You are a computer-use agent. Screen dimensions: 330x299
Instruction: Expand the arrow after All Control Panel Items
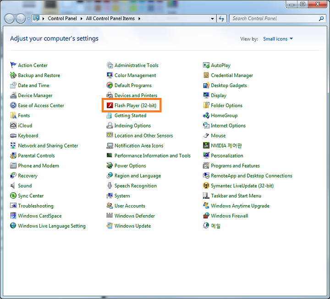coord(139,18)
